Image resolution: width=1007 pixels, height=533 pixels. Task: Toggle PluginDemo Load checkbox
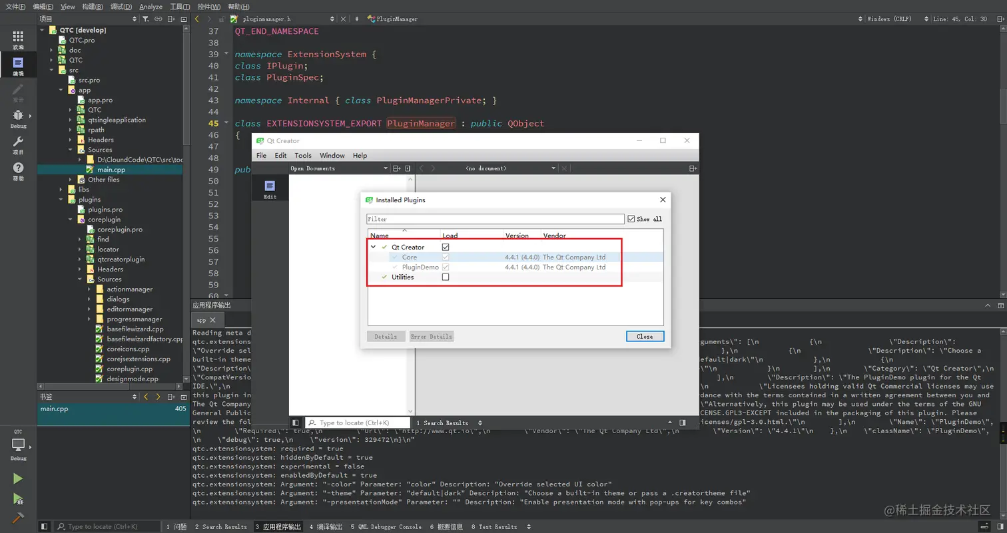tap(446, 267)
